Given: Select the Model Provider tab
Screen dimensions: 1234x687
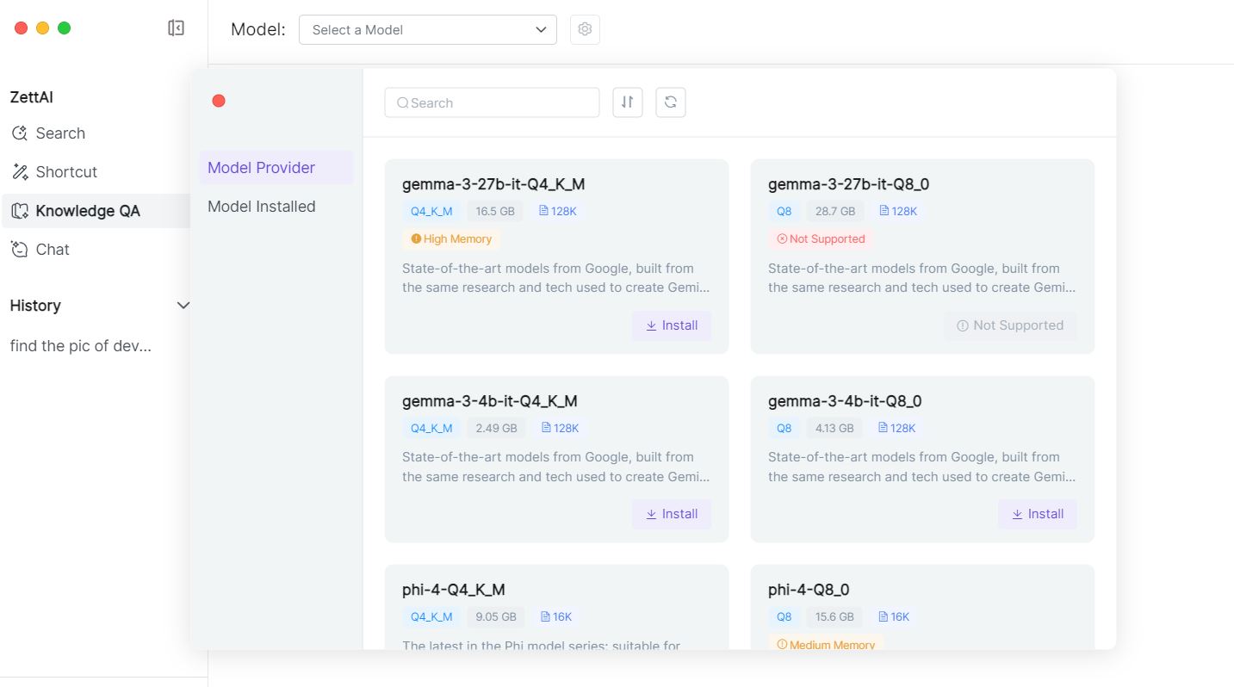Looking at the screenshot, I should click(x=260, y=167).
